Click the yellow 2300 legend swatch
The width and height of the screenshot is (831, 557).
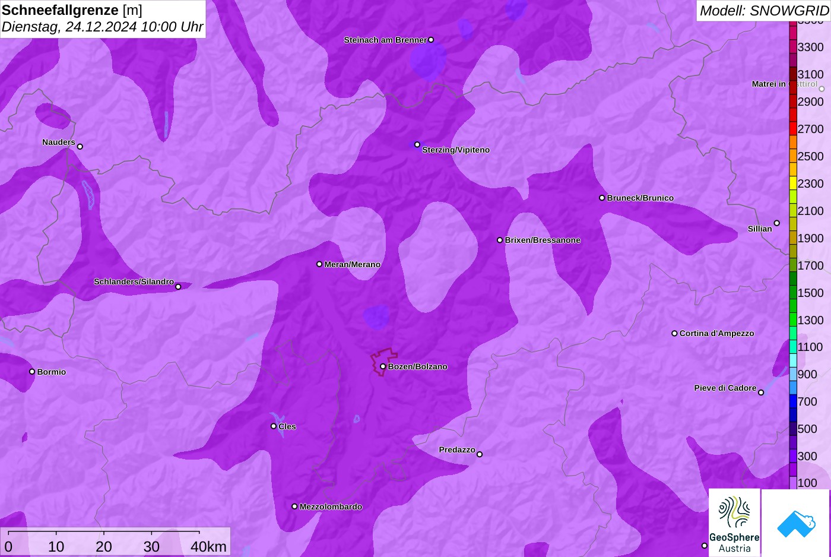793,183
